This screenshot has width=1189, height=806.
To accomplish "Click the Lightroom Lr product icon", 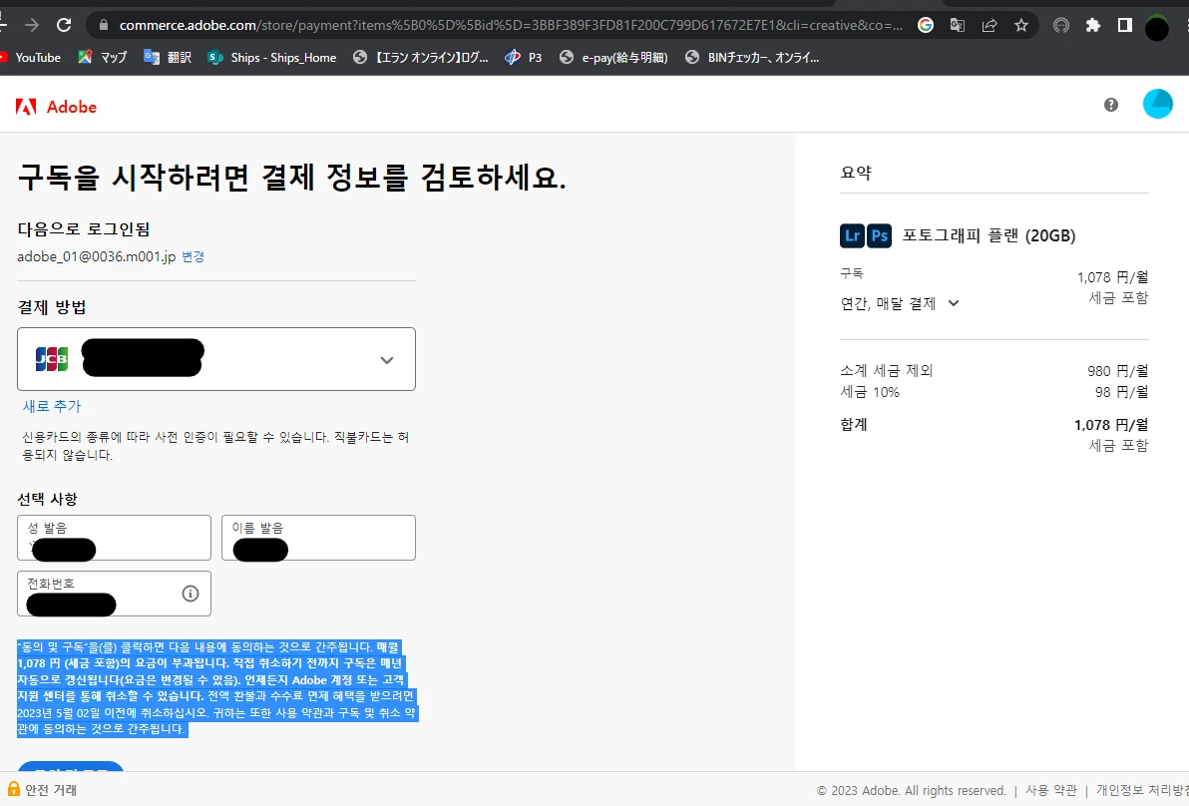I will pos(852,235).
